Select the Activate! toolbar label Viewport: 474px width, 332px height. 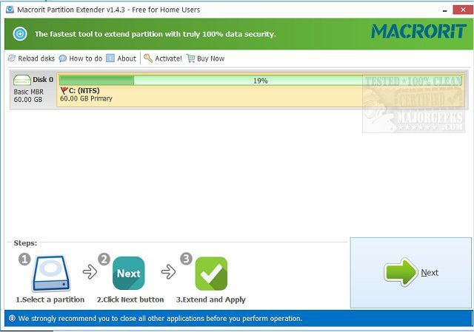(x=168, y=58)
